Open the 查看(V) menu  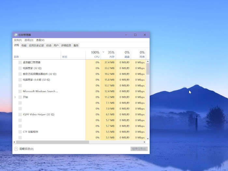(x=40, y=40)
